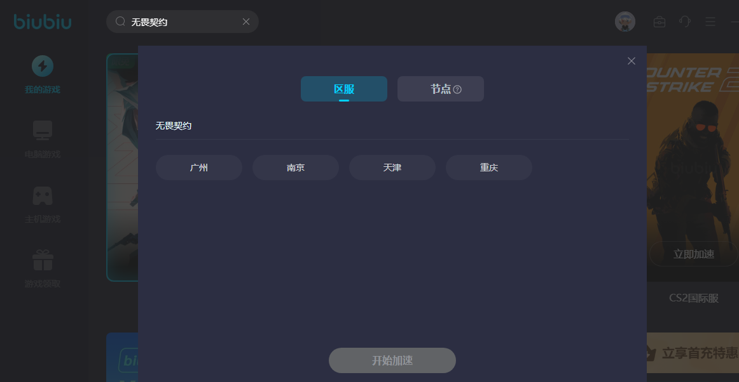
Task: Close the region selection dialog
Action: 632,61
